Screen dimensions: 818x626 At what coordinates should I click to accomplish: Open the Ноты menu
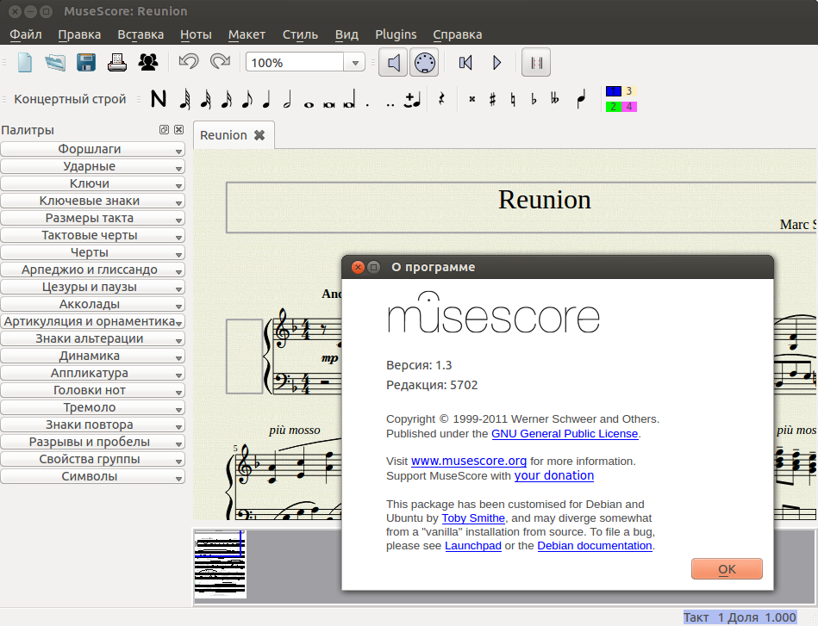click(196, 34)
